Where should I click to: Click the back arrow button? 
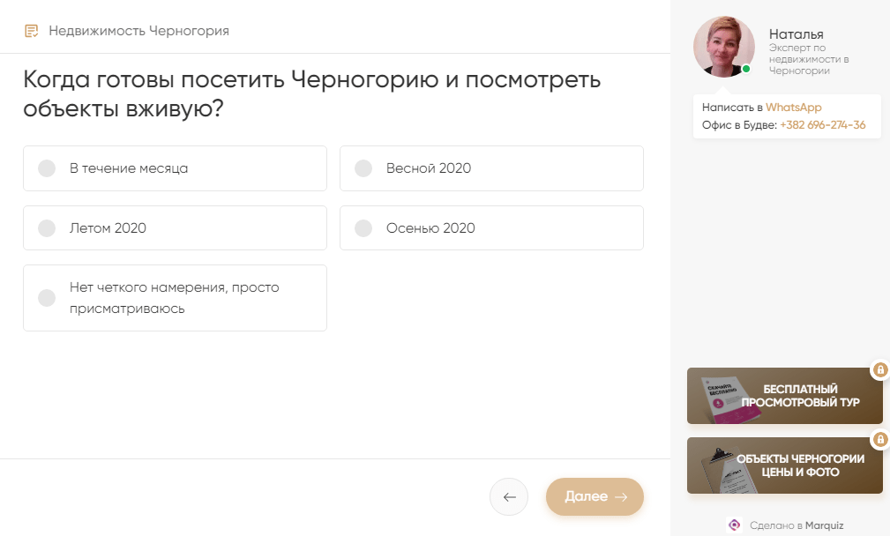pos(509,496)
